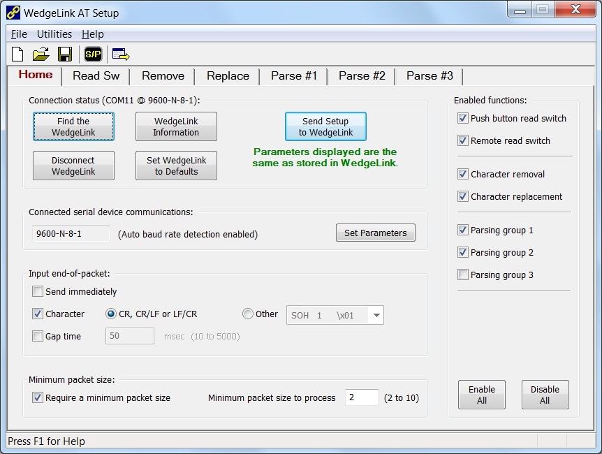Click 'Press F1 for Help' status bar text
Image resolution: width=602 pixels, height=454 pixels.
47,441
